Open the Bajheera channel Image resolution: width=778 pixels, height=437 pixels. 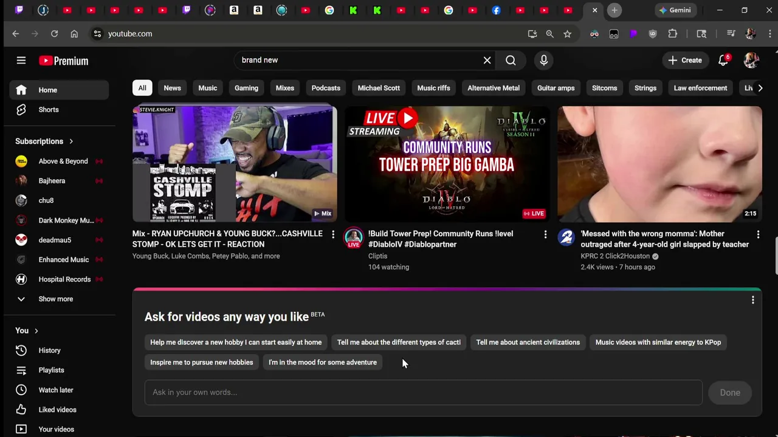59,181
